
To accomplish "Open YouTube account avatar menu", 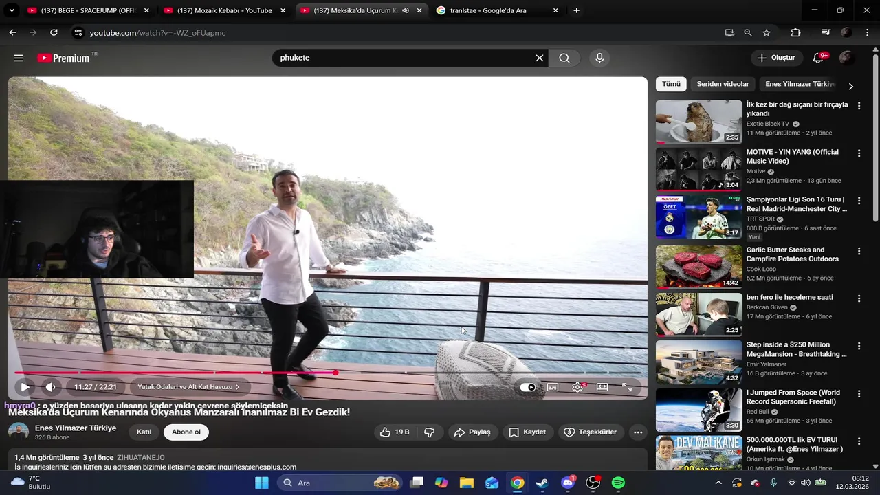I will (x=847, y=58).
